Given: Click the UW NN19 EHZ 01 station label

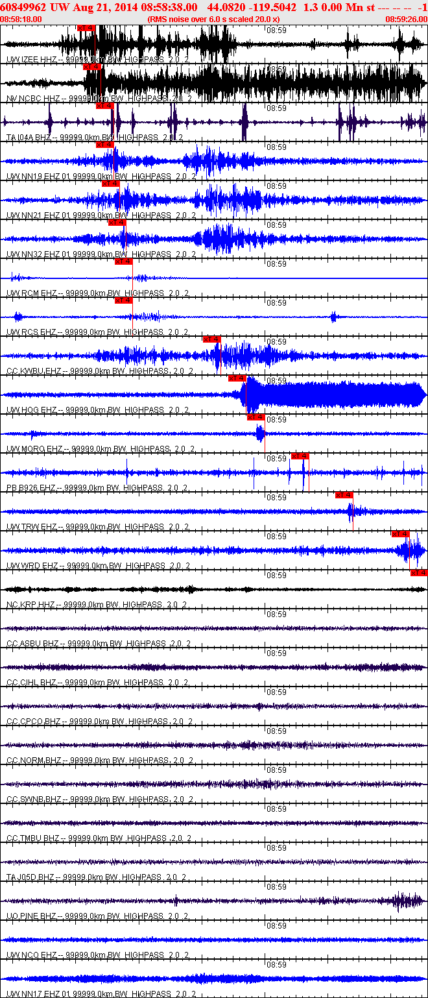Looking at the screenshot, I should click(x=100, y=176).
